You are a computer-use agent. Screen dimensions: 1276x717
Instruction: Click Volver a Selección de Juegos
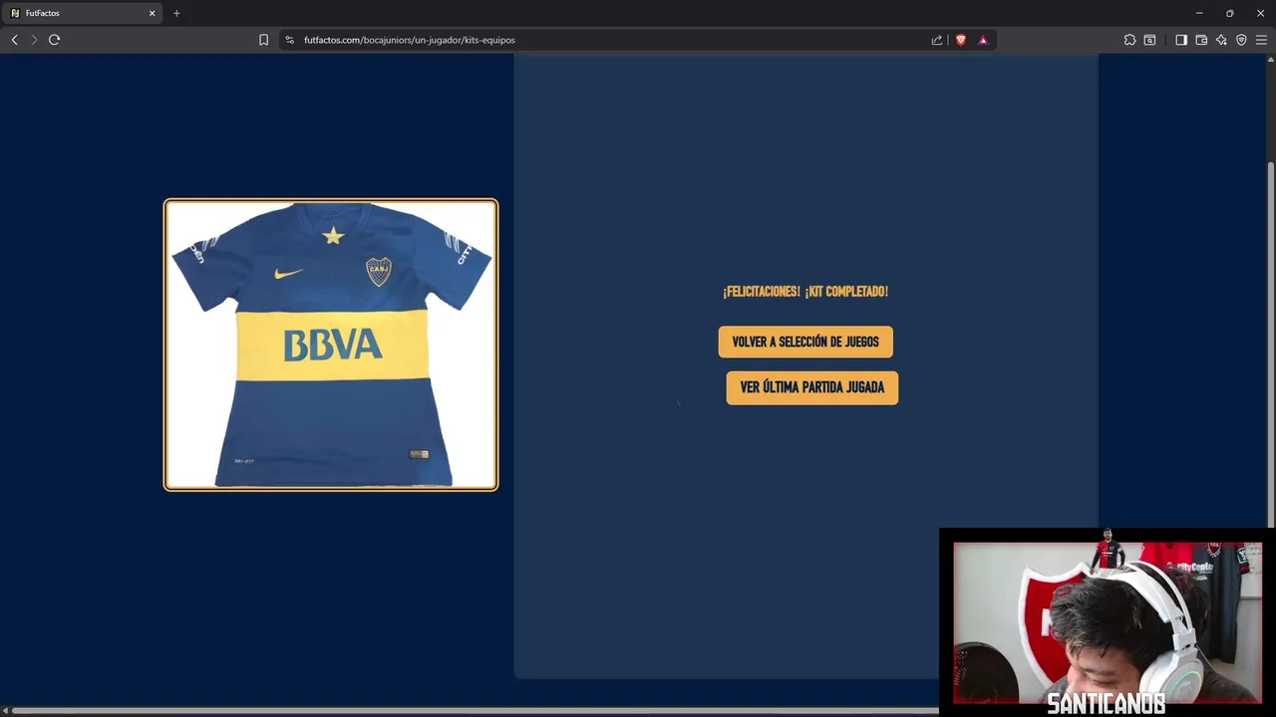(x=805, y=342)
